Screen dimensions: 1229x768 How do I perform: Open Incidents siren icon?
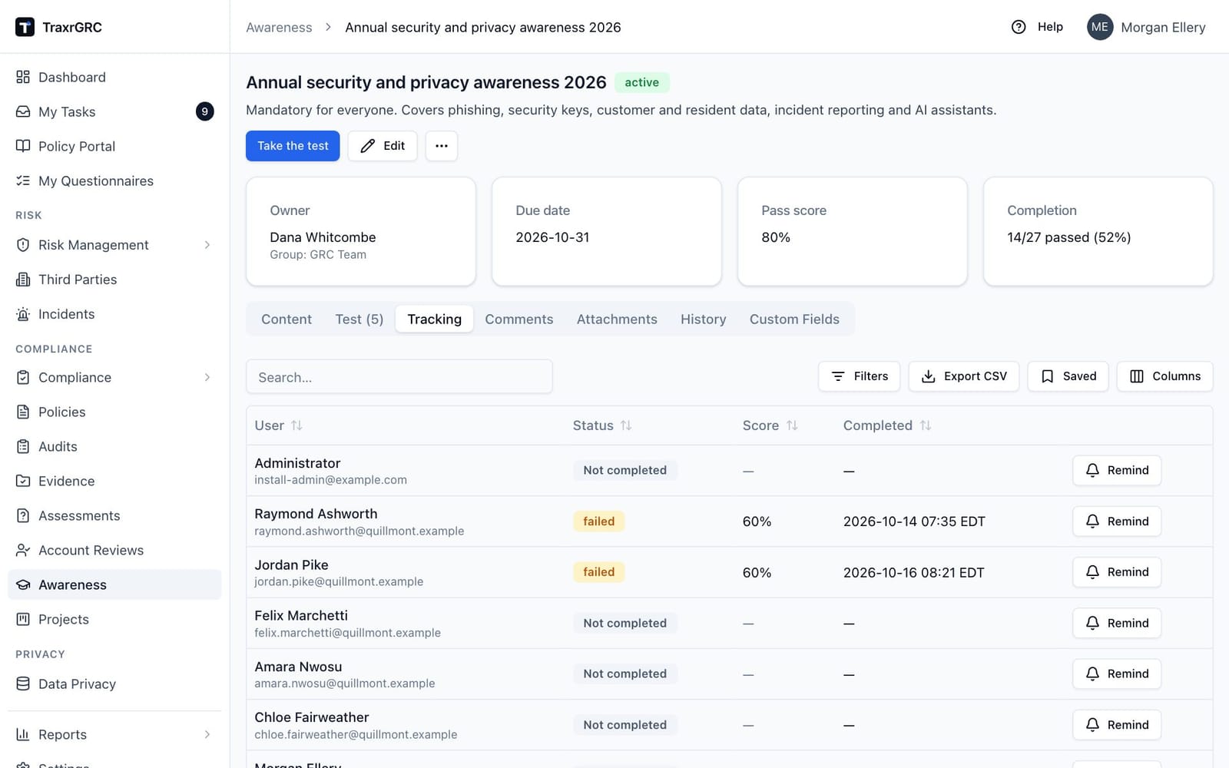23,313
